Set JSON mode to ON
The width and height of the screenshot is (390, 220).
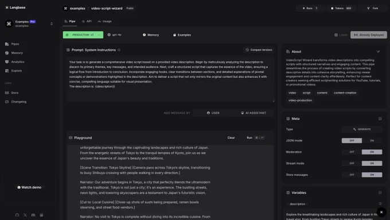point(372,141)
